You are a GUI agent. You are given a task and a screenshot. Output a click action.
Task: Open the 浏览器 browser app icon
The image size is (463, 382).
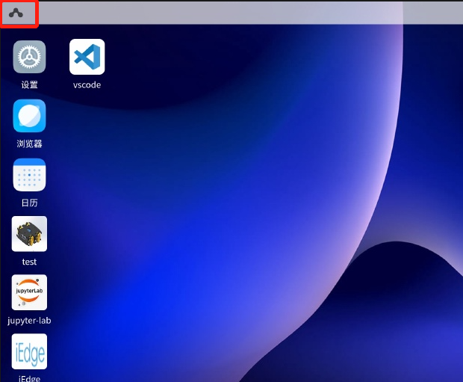point(29,116)
